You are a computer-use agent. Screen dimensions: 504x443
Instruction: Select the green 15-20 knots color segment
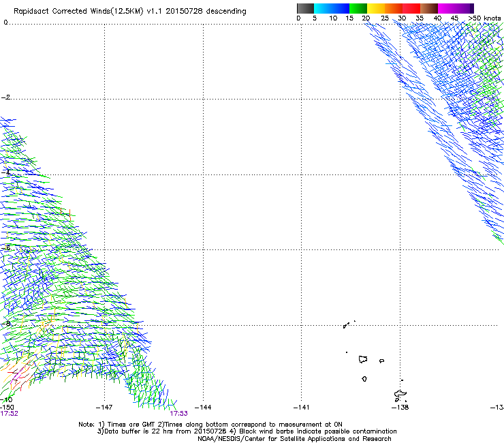[x=358, y=8]
